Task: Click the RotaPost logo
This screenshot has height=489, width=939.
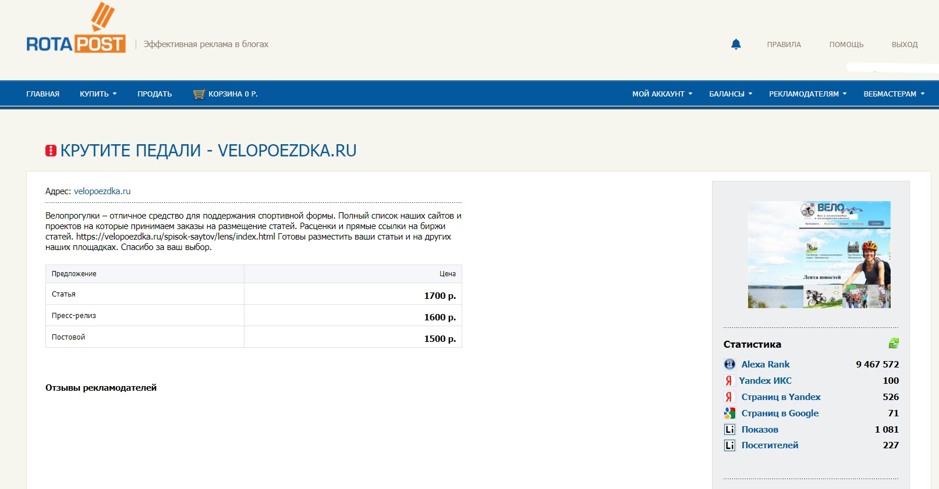Action: coord(76,27)
